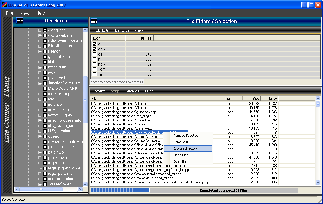This screenshot has width=323, height=204.
Task: Enable the .cs extension checkbox
Action: coord(95,54)
